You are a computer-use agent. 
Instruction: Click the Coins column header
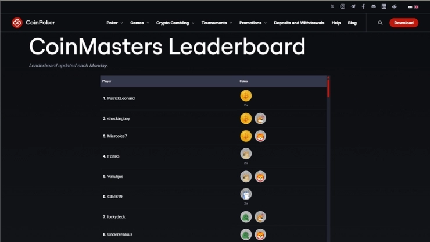pyautogui.click(x=243, y=81)
